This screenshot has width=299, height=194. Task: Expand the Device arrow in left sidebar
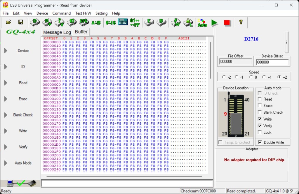coord(6,51)
